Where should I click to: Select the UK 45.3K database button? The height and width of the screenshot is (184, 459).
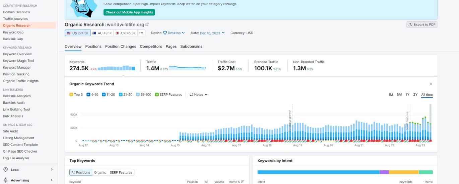pos(125,33)
